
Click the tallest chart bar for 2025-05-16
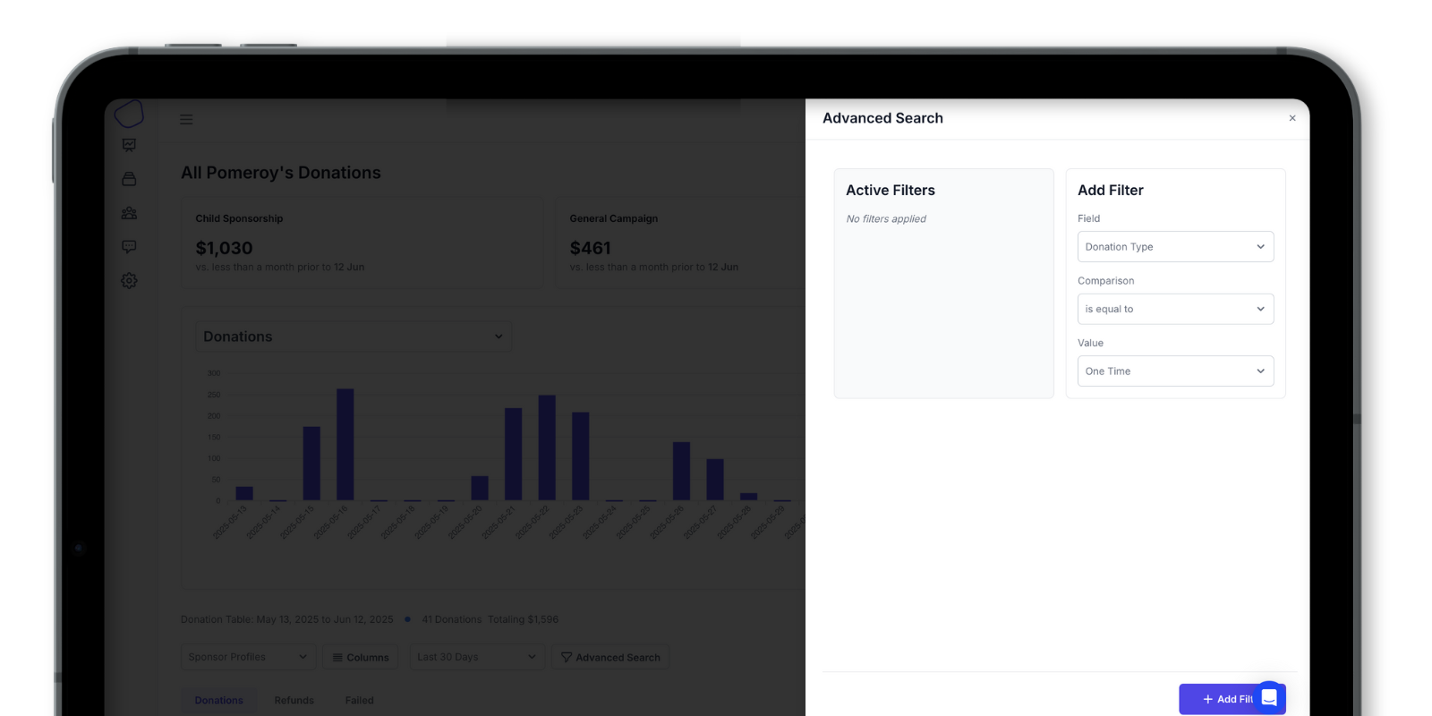(345, 444)
